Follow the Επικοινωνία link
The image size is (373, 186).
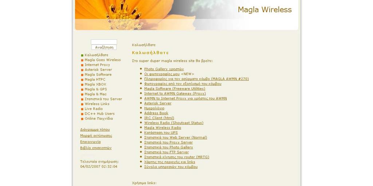point(90,142)
